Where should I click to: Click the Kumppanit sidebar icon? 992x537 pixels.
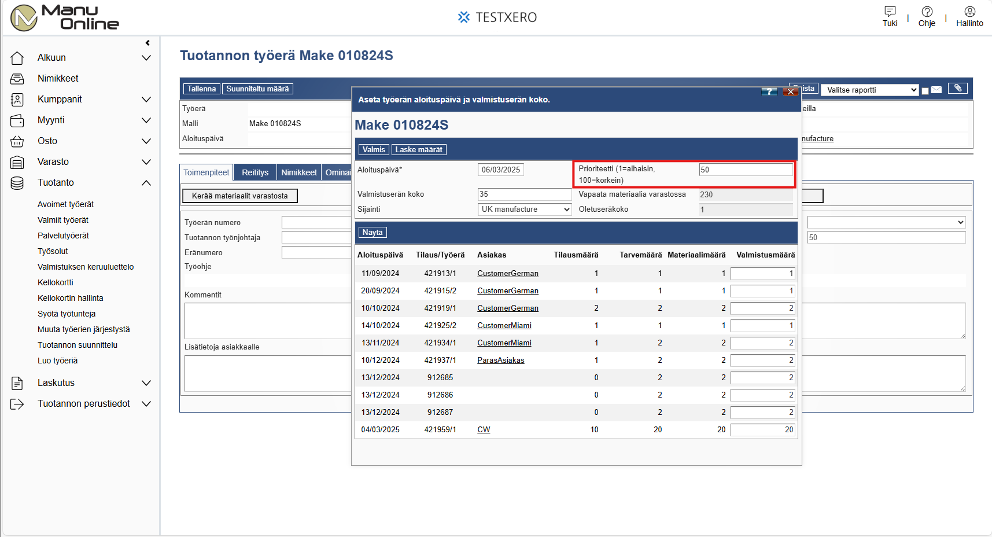(17, 100)
